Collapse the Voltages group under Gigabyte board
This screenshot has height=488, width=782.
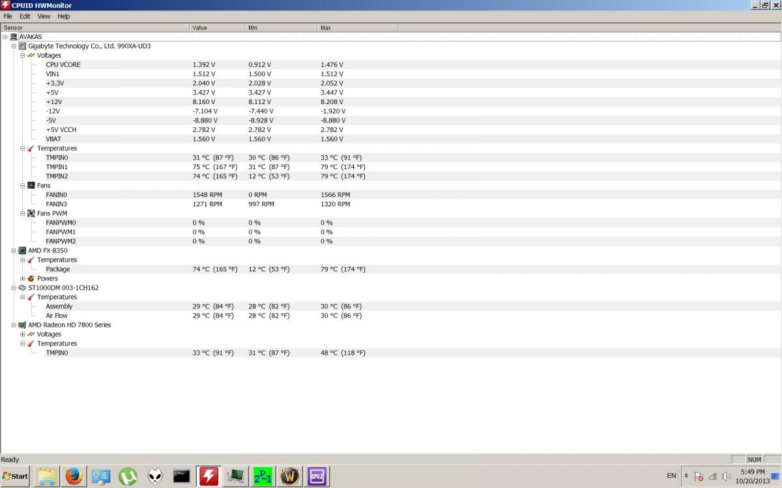(22, 55)
